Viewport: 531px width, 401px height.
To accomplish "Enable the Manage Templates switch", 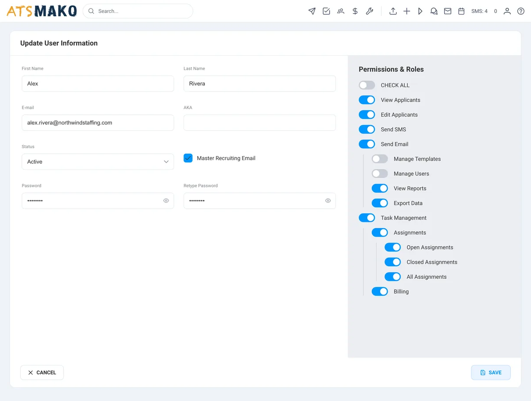I will (x=380, y=159).
